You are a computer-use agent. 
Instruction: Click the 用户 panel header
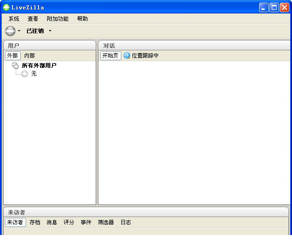pyautogui.click(x=49, y=45)
